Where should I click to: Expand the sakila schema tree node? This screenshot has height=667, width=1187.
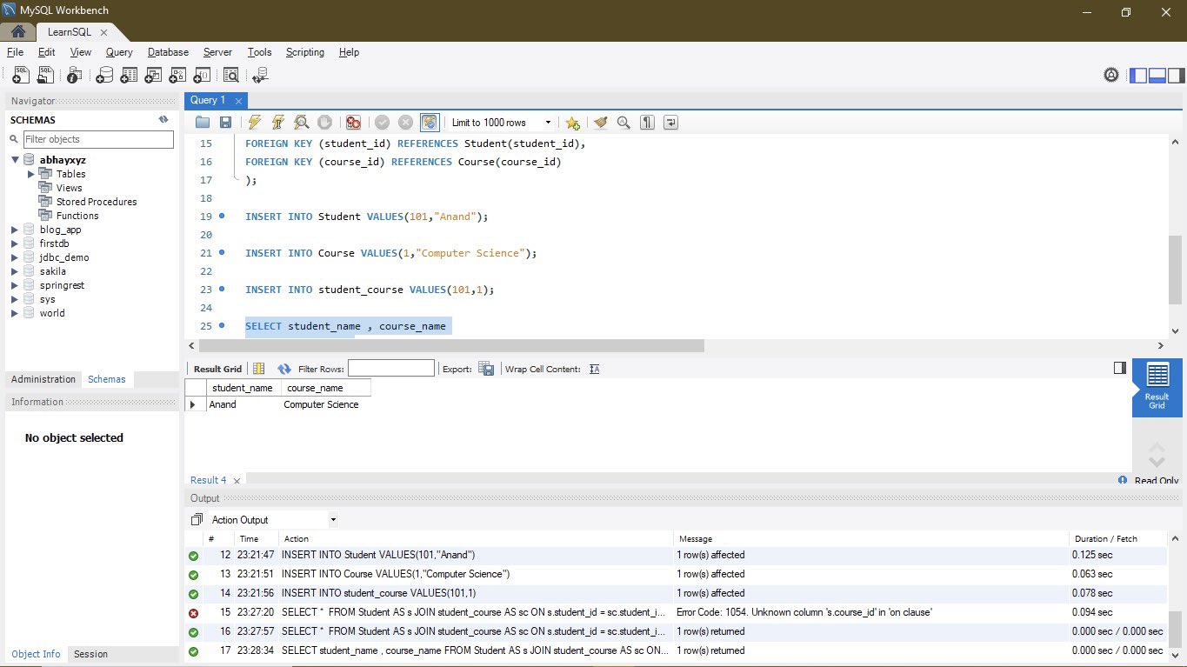click(x=15, y=271)
